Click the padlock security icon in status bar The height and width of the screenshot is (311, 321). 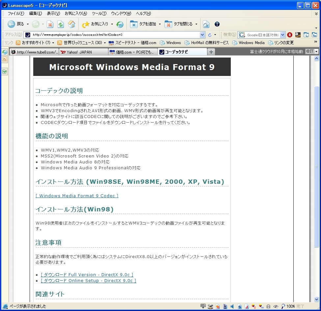pos(268,306)
